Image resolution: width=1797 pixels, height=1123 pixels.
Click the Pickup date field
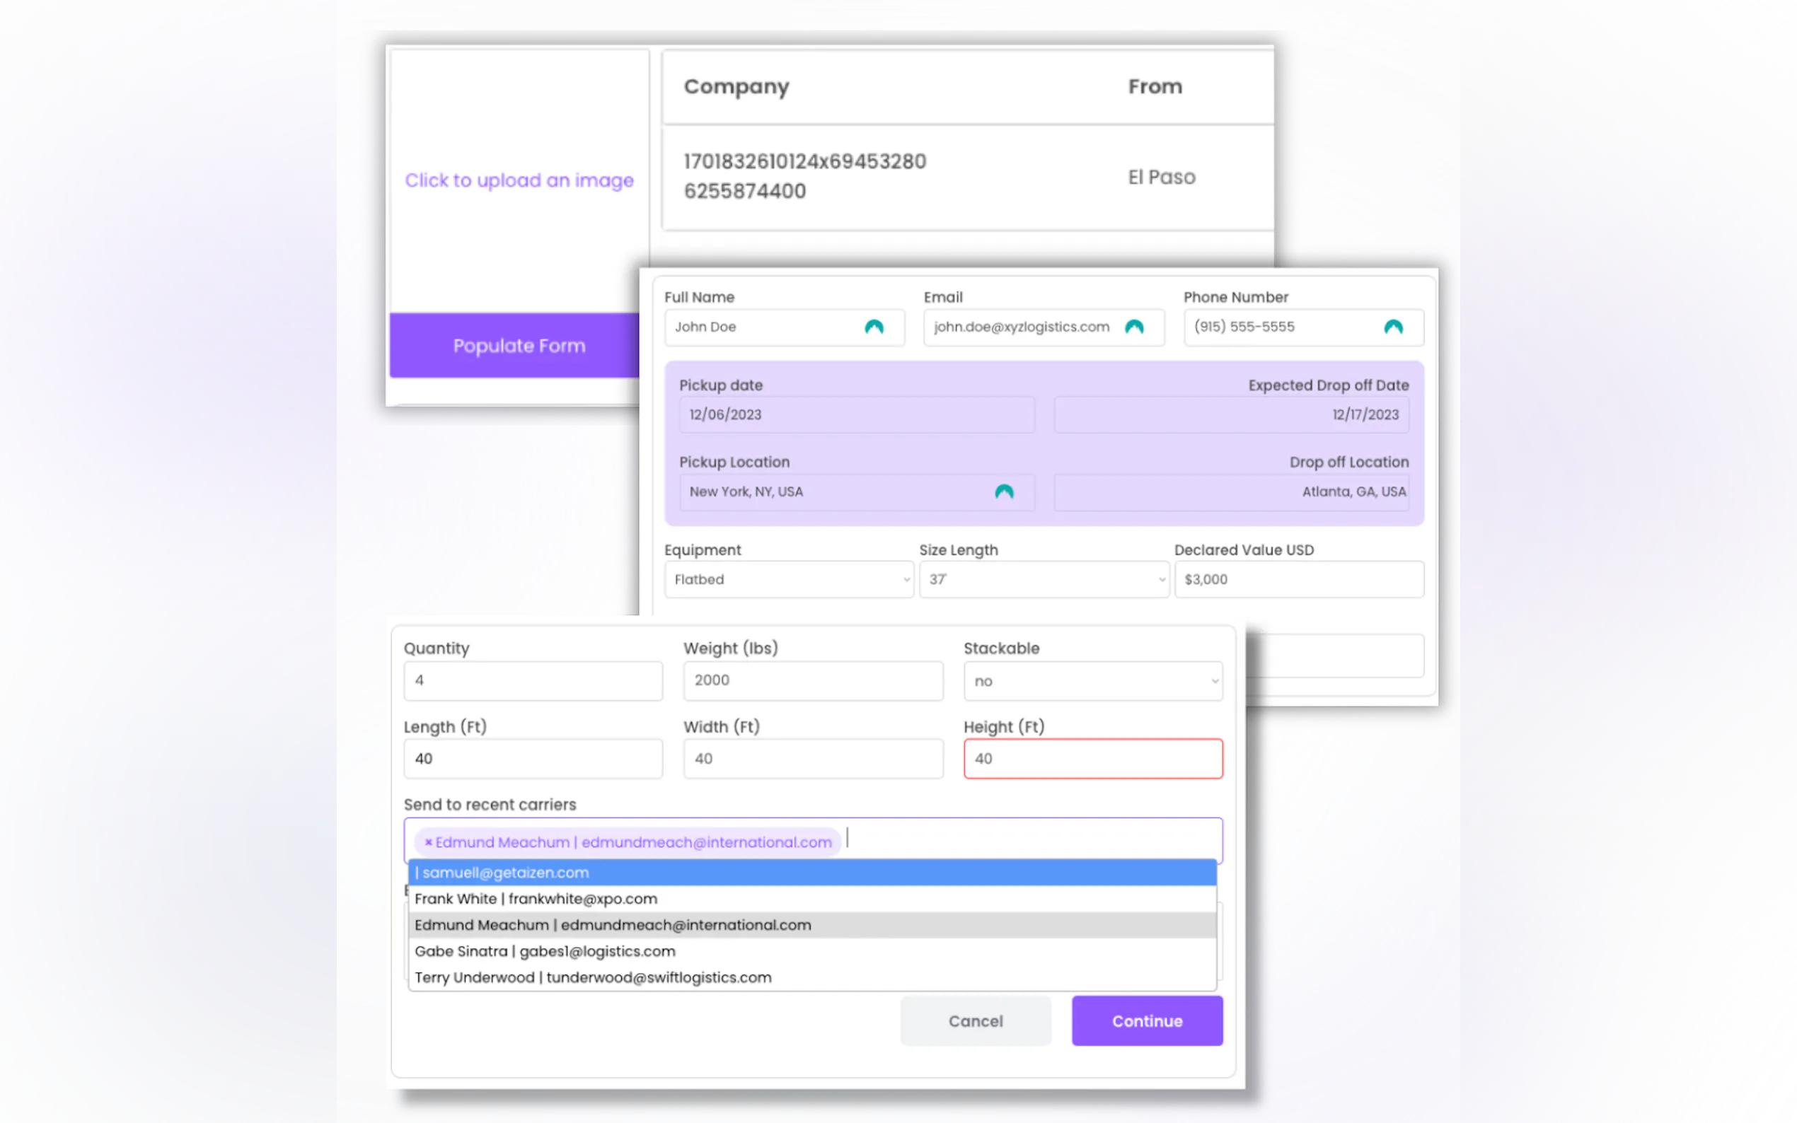pyautogui.click(x=856, y=414)
